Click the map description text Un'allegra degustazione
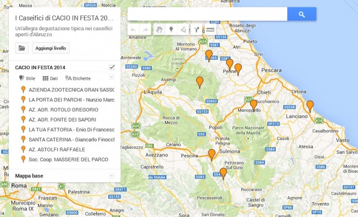Image resolution: width=358 pixels, height=217 pixels. (64, 32)
